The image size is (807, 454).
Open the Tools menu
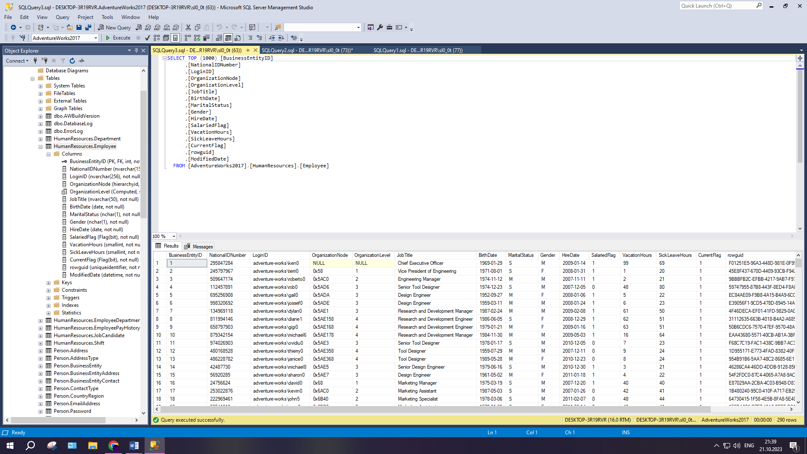click(x=107, y=17)
